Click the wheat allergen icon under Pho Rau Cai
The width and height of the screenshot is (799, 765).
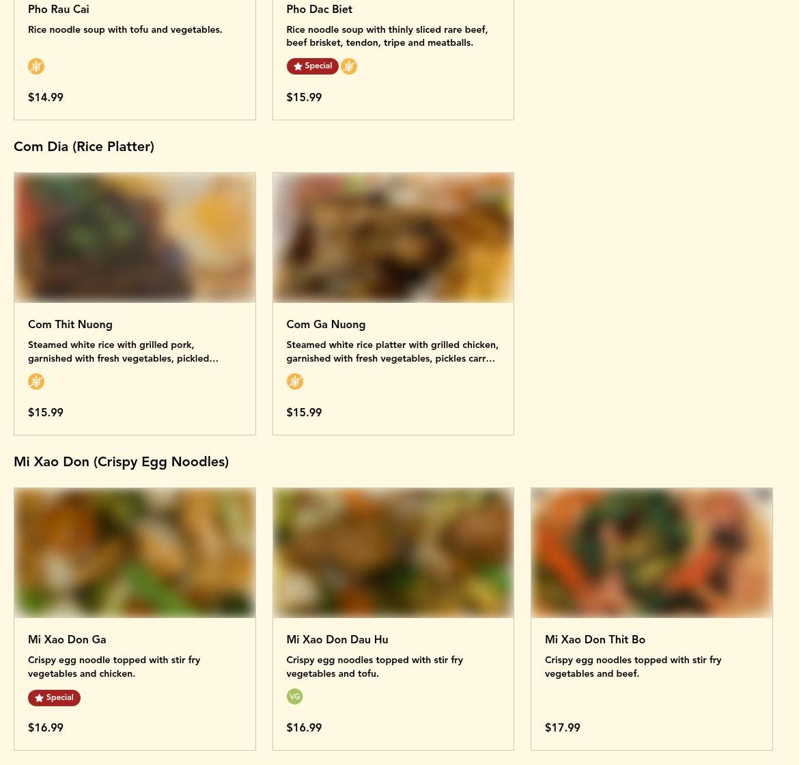point(36,66)
